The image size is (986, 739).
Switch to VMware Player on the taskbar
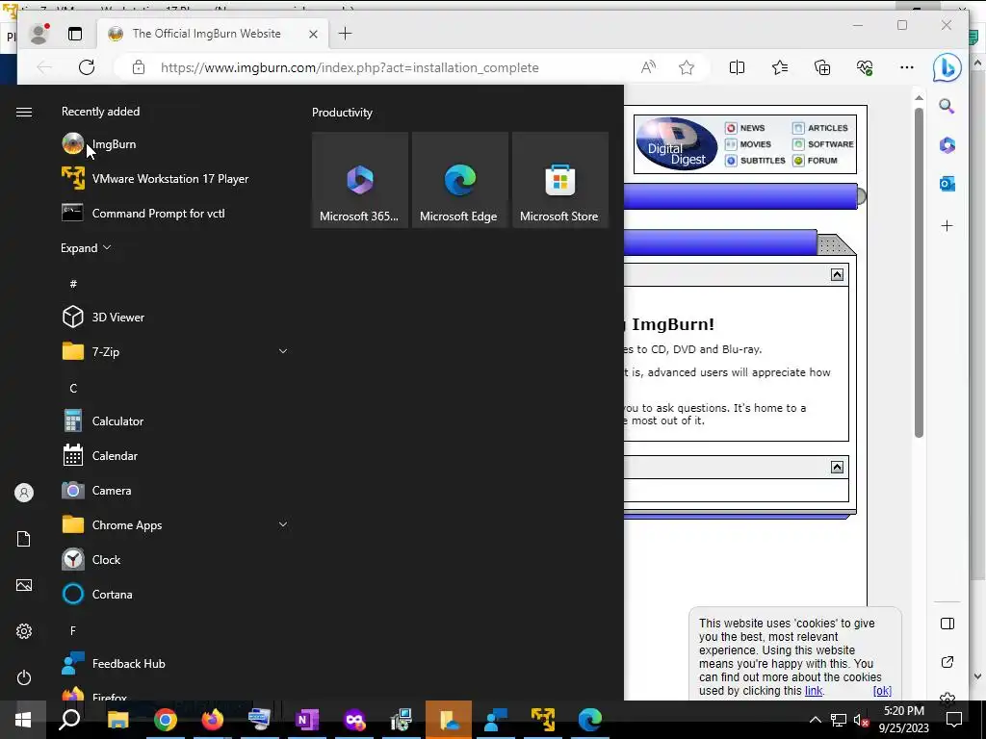click(x=543, y=720)
